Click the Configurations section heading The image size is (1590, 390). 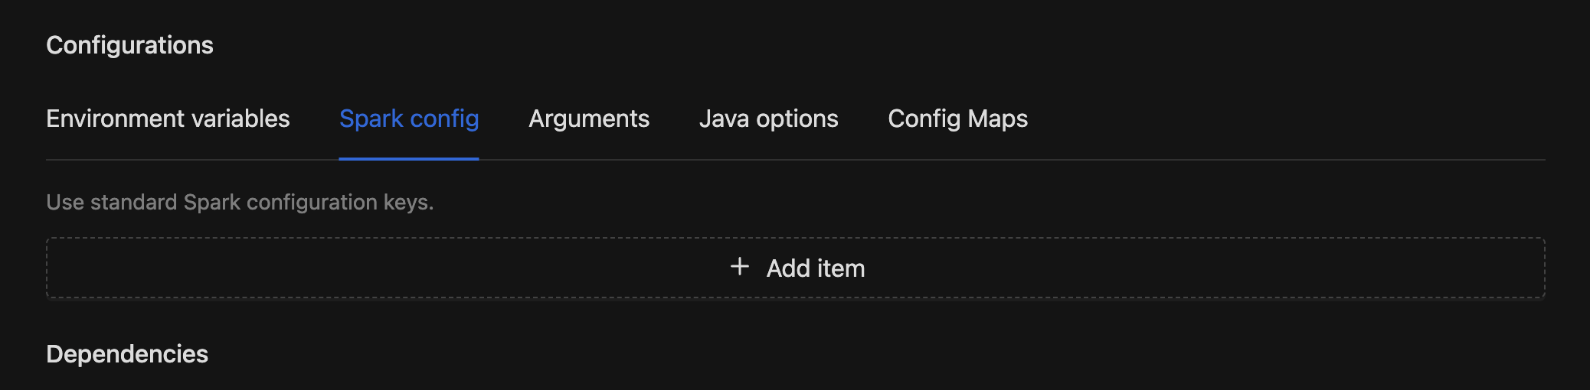tap(129, 45)
